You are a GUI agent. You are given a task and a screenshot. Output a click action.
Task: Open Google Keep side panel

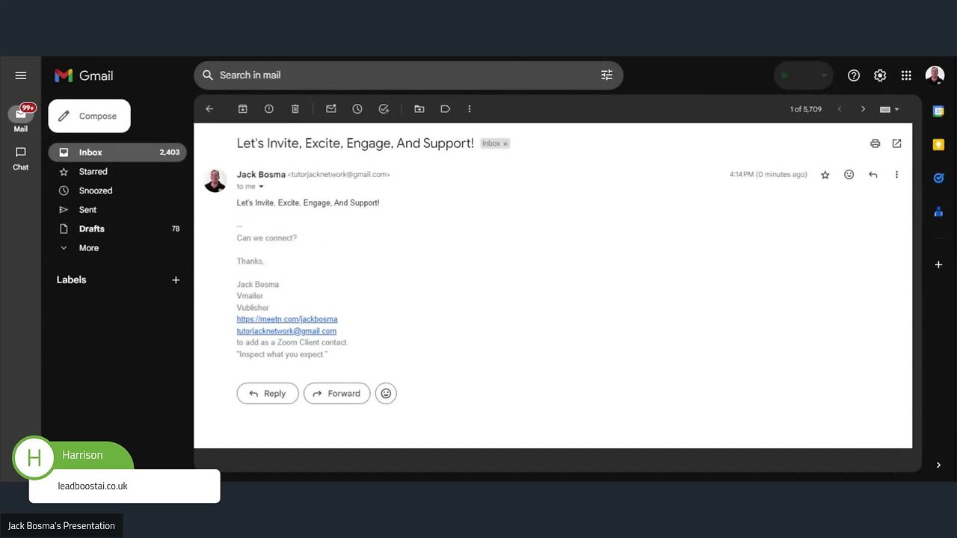pos(938,145)
